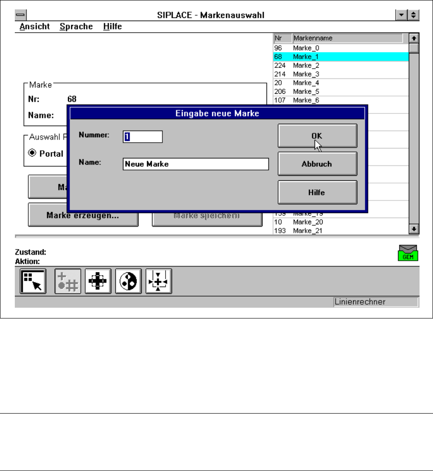Select the Portal radio button
433x471 pixels.
point(32,153)
